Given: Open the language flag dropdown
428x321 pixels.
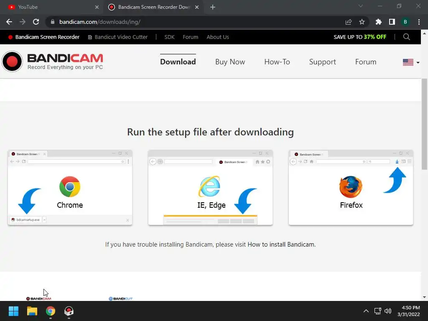Looking at the screenshot, I should click(x=411, y=63).
